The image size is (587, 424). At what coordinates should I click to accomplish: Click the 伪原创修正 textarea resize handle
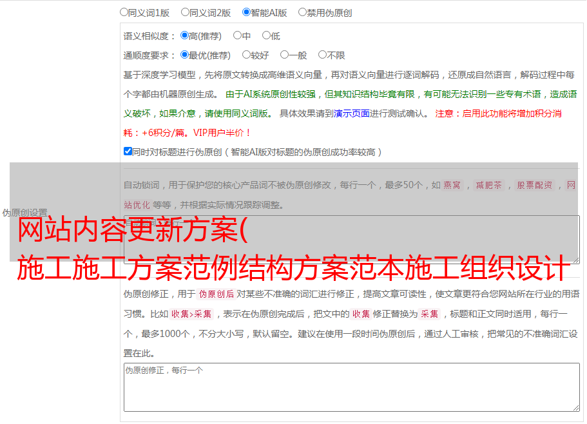[576, 408]
